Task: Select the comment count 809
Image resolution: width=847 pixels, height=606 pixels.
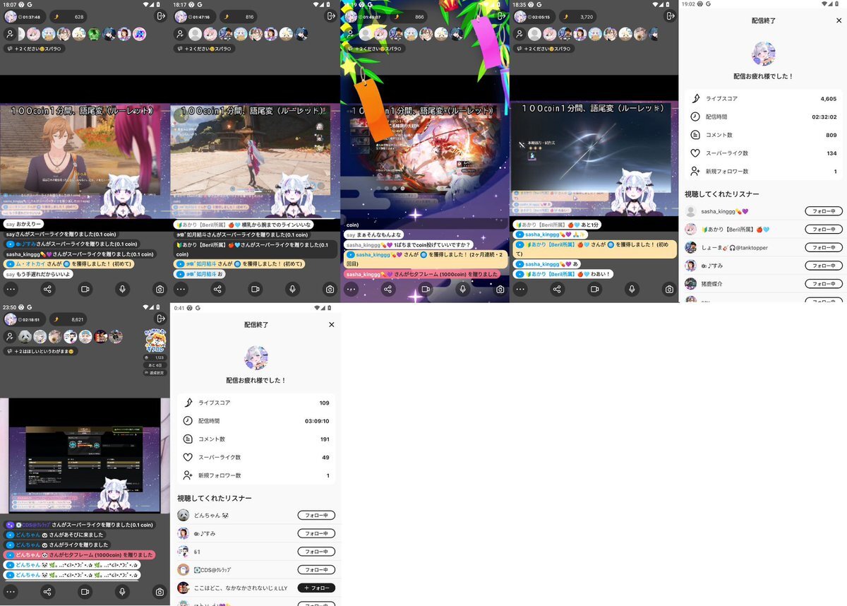Action: (x=831, y=135)
